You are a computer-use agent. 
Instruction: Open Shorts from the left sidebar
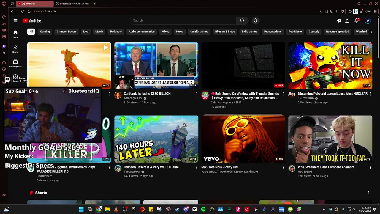coord(15,49)
